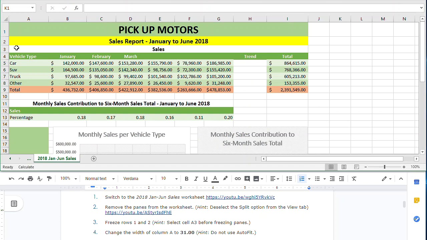Screen dimensions: 427x240
Task: Toggle bold formatting in Docs
Action: (x=186, y=179)
